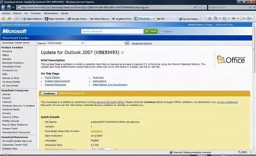Viewport: 256px width, 156px height.
Task: Click the All Microsoft Sites link
Action: click(225, 25)
